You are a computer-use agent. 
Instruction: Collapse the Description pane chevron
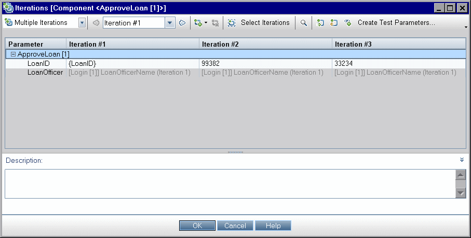pyautogui.click(x=462, y=160)
